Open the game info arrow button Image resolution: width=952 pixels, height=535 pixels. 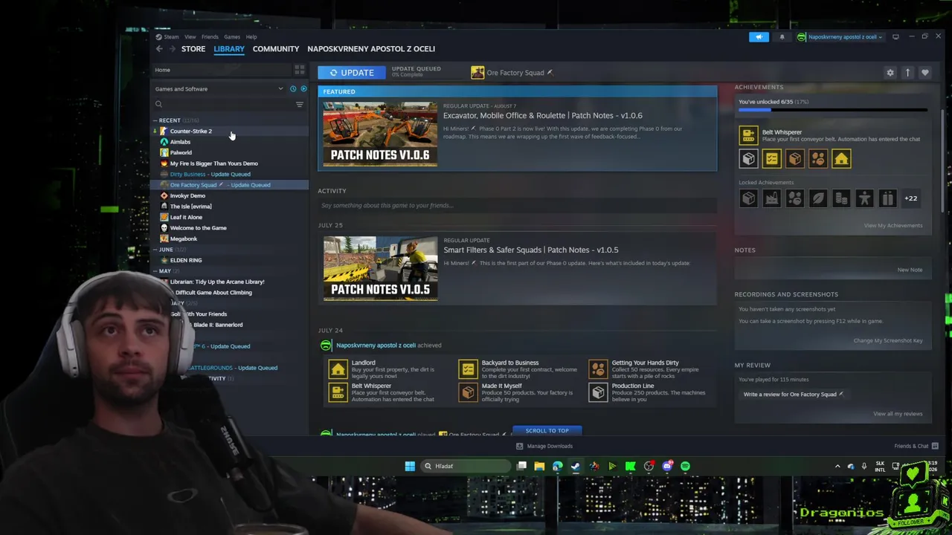tap(907, 73)
